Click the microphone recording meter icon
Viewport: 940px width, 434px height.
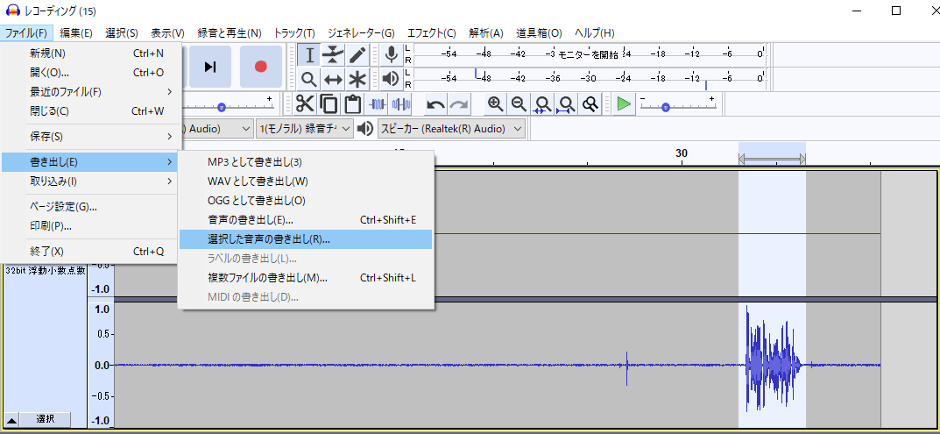(391, 55)
